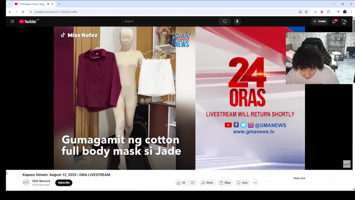Click the GMA watermark in the player
The width and height of the screenshot is (355, 200).
point(347,164)
